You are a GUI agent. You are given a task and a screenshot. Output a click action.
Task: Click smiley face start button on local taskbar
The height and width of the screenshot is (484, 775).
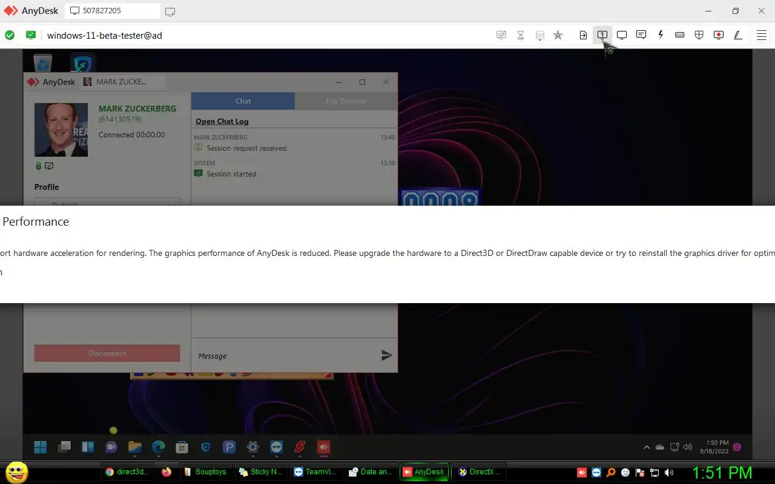tap(16, 472)
